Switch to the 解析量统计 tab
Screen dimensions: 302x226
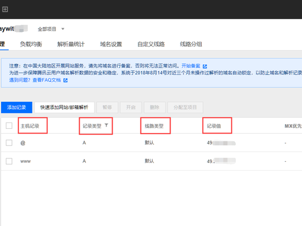click(x=71, y=44)
